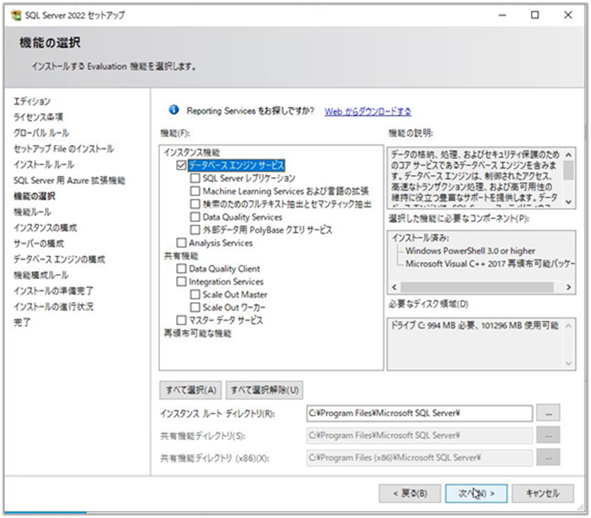Enable Integration Services checkbox

[x=181, y=281]
